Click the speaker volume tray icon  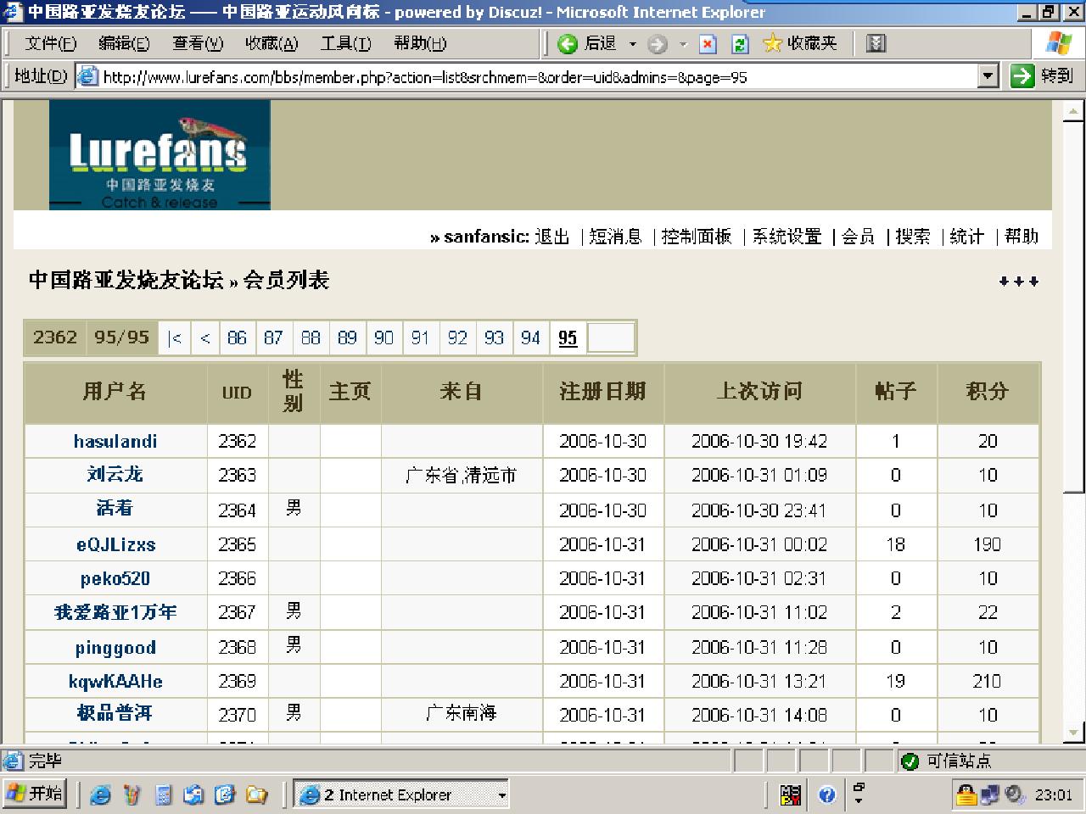pyautogui.click(x=1014, y=794)
